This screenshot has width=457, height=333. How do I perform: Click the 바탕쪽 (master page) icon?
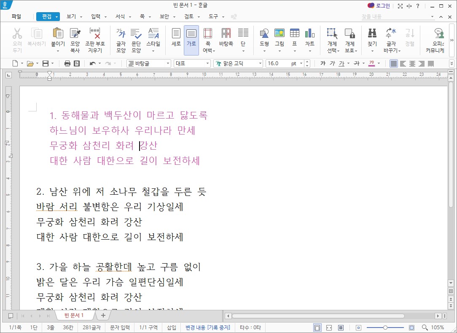(x=226, y=34)
